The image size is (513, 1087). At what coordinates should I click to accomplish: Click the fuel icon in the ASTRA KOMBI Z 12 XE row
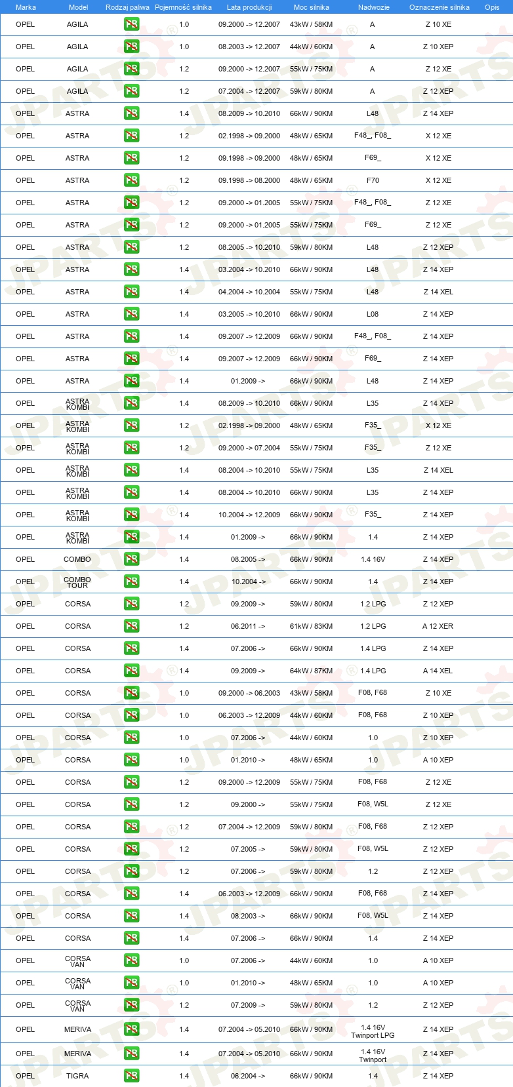[131, 448]
